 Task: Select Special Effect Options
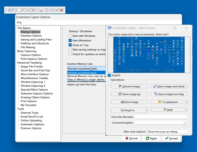[x=34, y=90]
